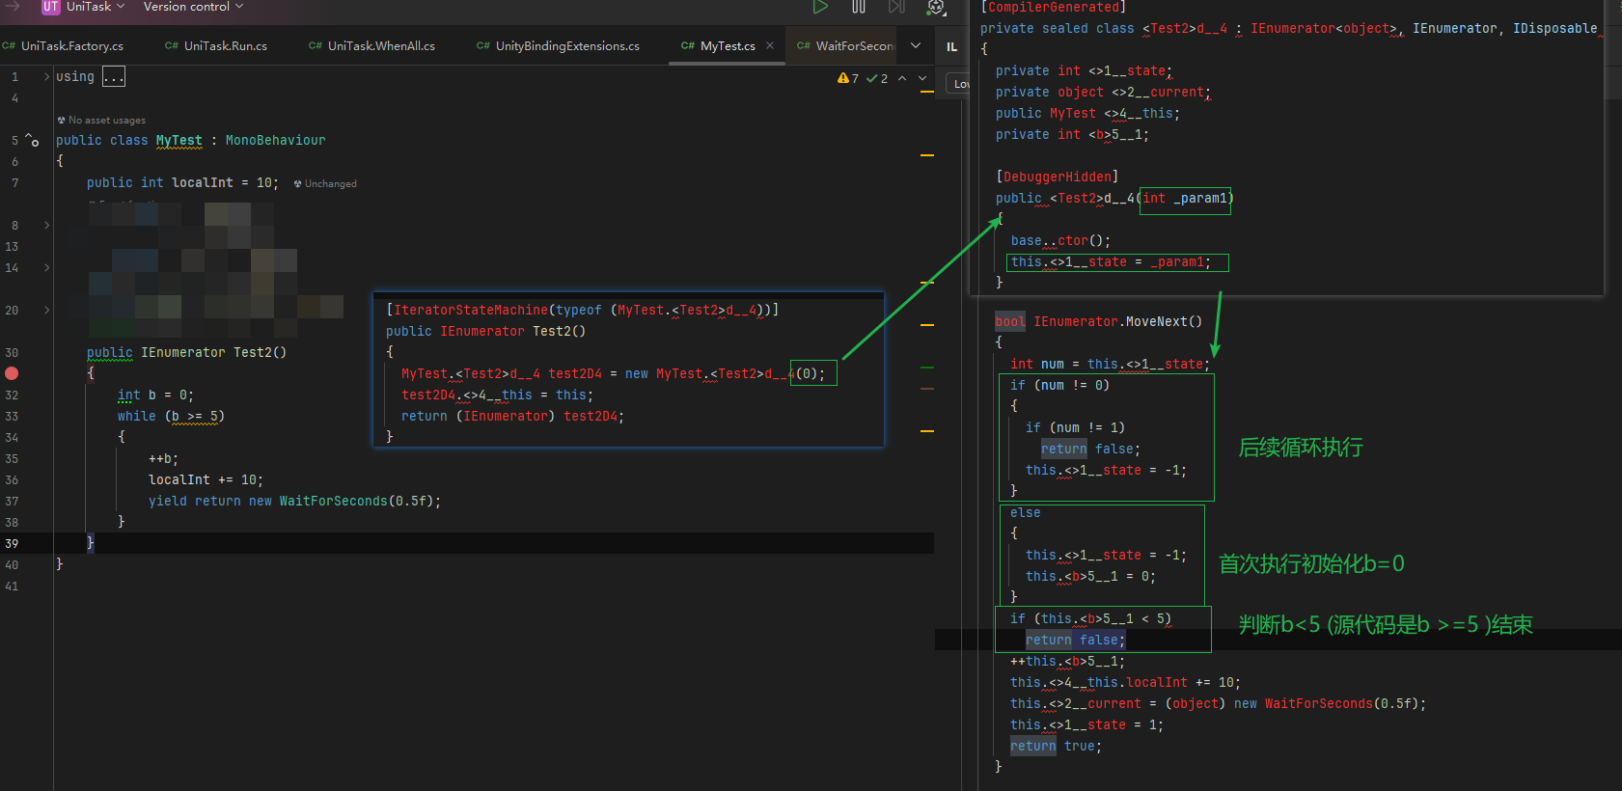This screenshot has width=1622, height=791.
Task: Click the UT project badge icon
Action: tap(50, 7)
